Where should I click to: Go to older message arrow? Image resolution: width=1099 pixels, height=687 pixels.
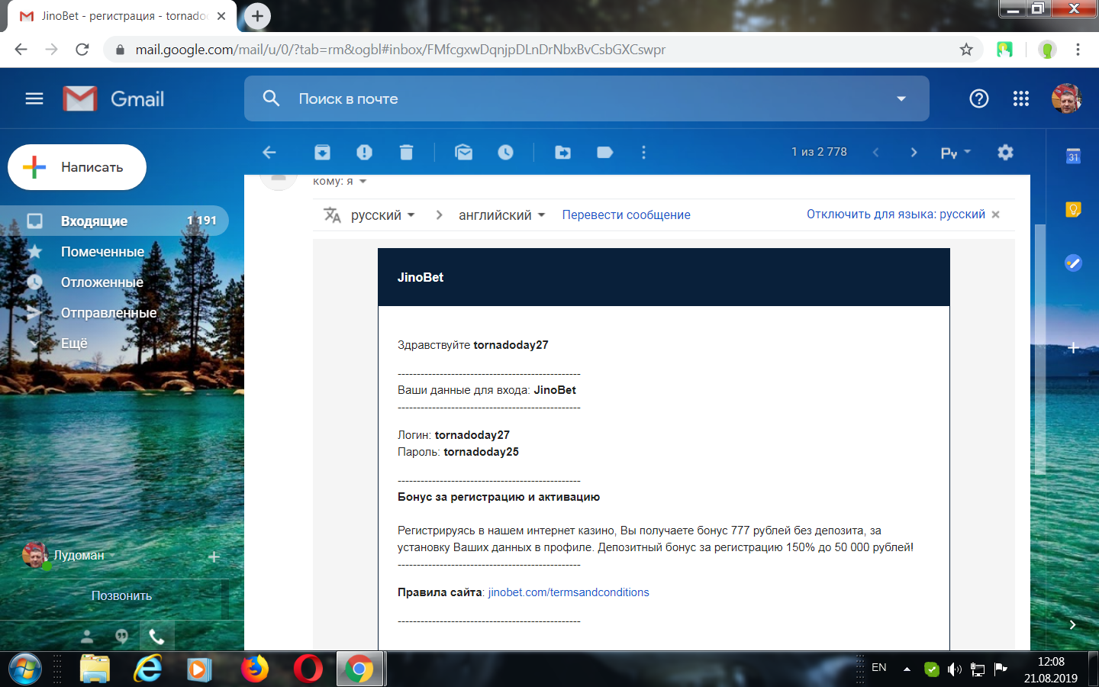(914, 152)
